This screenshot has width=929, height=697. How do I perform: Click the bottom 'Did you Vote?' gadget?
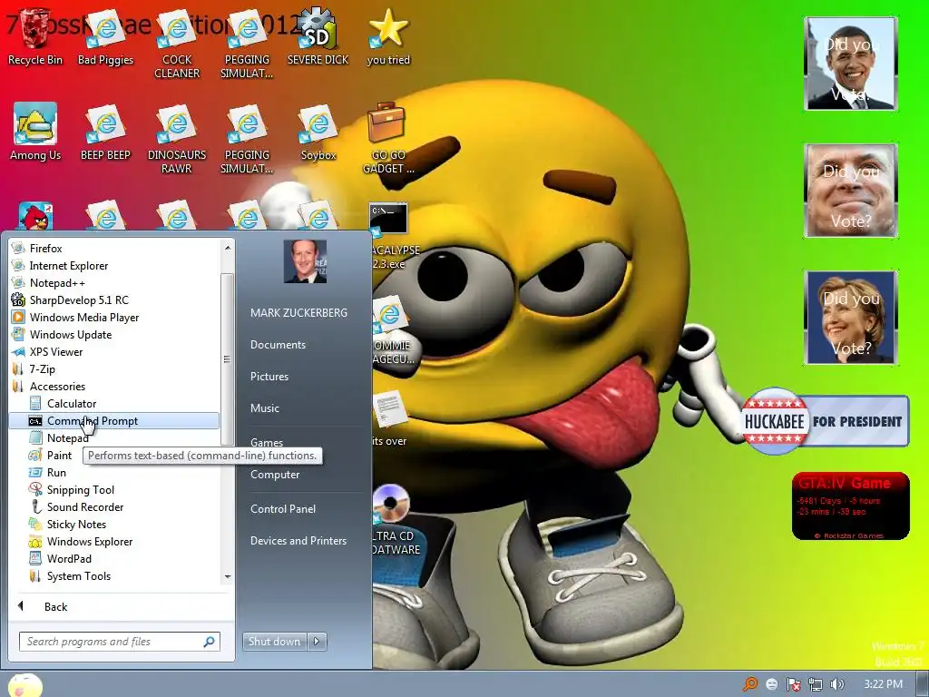851,317
